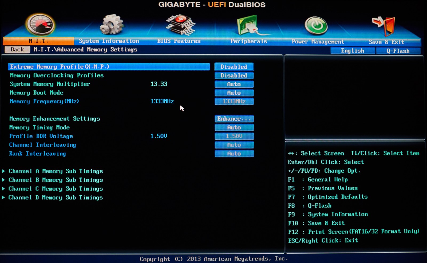
Task: Click the F10 Save & Exit help line
Action: tap(316, 223)
